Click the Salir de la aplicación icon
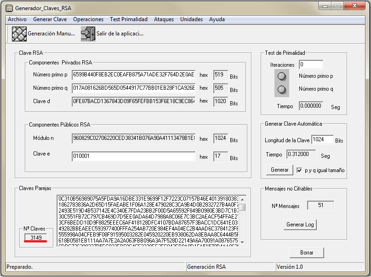The image size is (371, 277). [x=88, y=34]
